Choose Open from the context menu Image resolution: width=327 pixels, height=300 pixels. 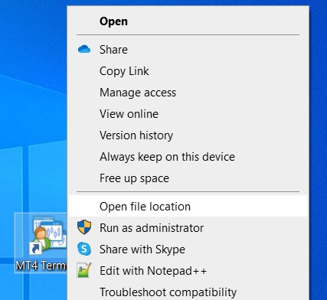coord(188,21)
